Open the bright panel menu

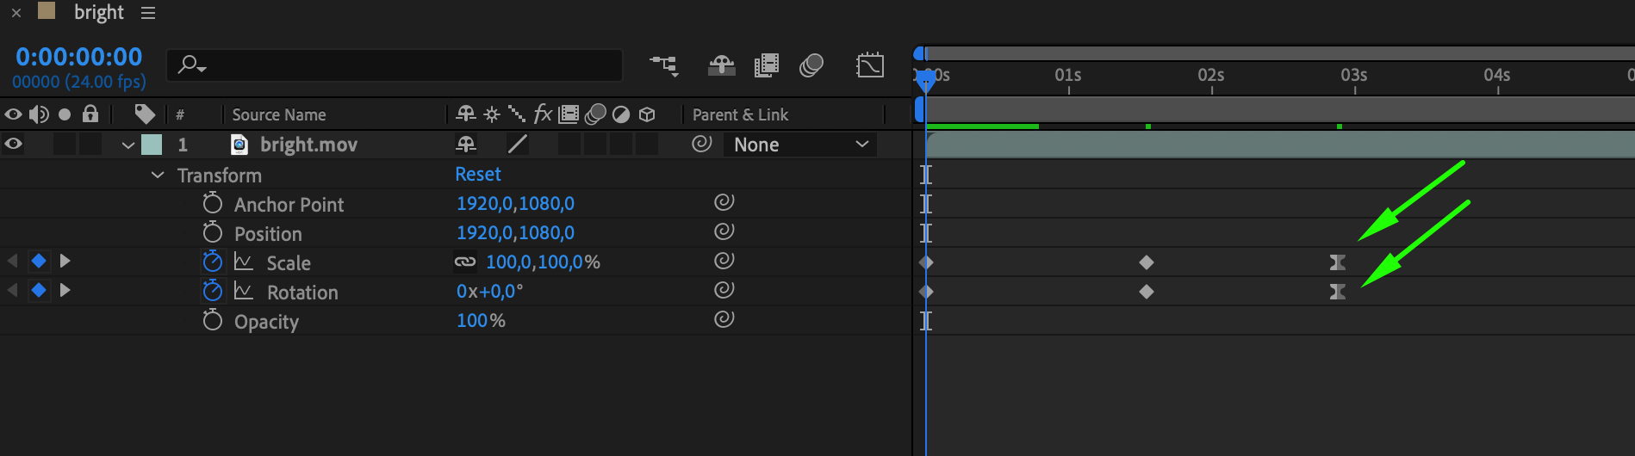pos(148,13)
